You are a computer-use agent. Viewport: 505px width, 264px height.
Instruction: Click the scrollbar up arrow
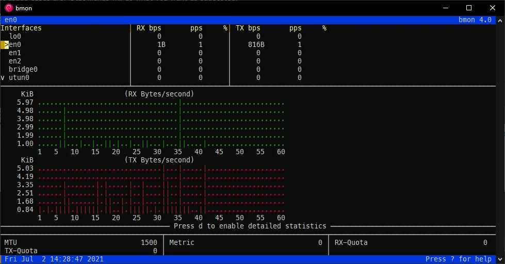(x=500, y=21)
